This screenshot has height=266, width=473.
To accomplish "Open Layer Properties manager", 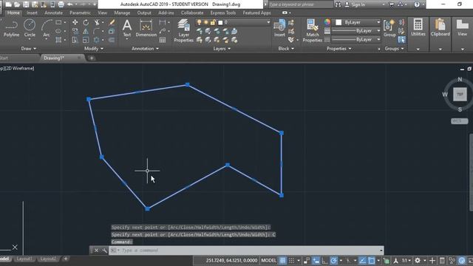I will (x=183, y=30).
